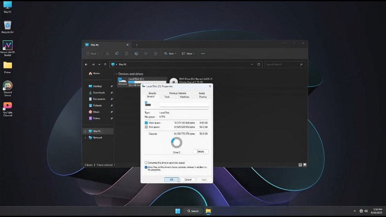Expand Network in navigation pane
The height and width of the screenshot is (217, 386).
86,138
